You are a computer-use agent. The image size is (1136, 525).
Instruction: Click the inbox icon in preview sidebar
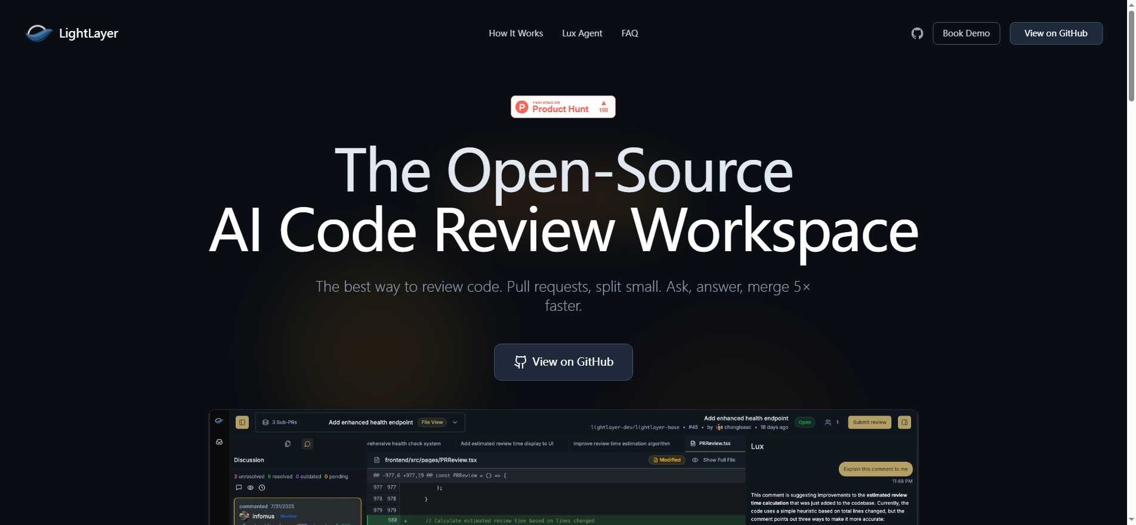coord(219,442)
